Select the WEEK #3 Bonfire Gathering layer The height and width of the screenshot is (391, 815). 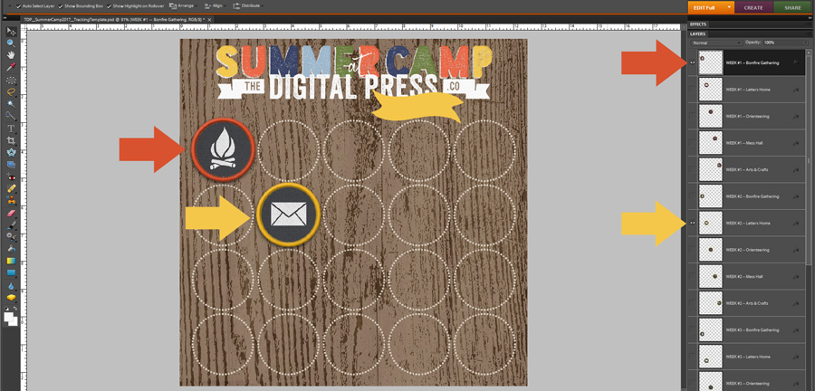click(x=746, y=330)
